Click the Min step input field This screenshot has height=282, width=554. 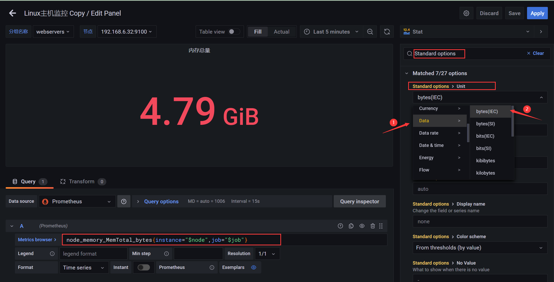198,254
